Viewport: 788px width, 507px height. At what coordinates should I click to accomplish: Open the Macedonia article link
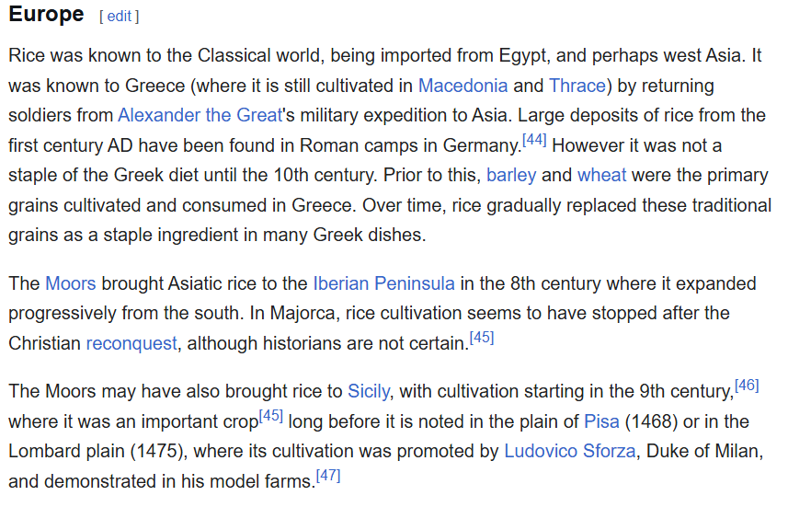(463, 86)
